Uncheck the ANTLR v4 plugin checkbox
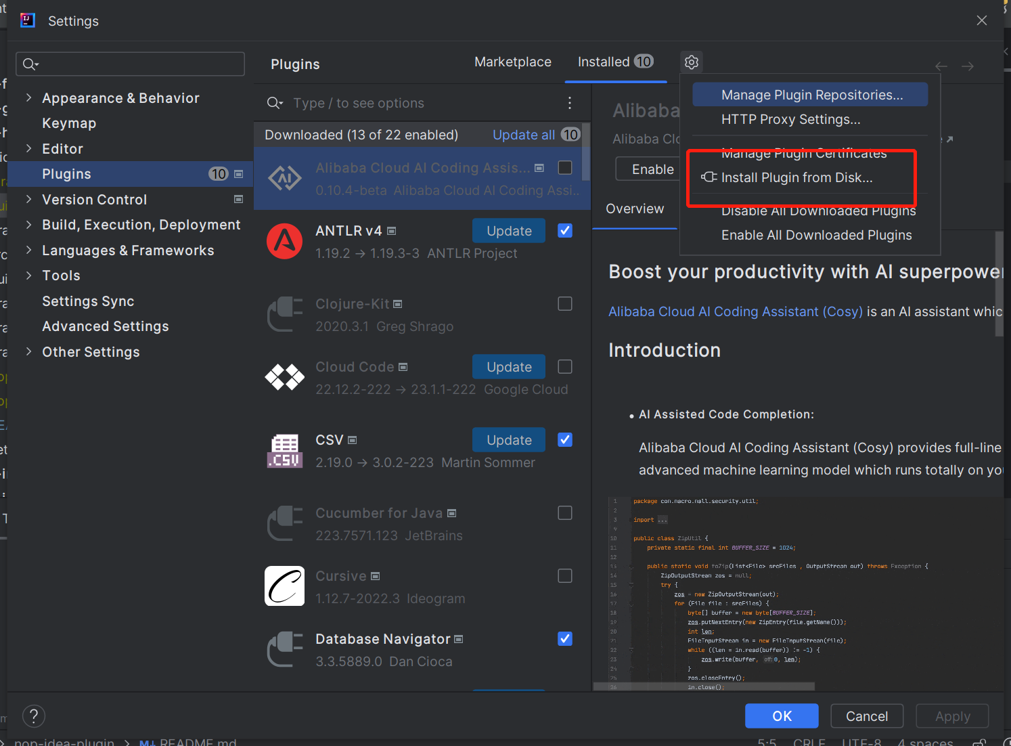 point(565,230)
